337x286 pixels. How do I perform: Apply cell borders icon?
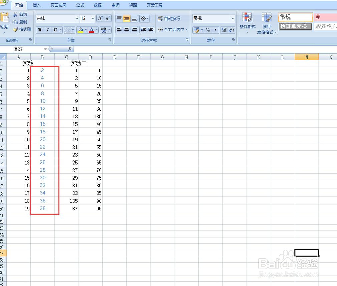click(68, 30)
